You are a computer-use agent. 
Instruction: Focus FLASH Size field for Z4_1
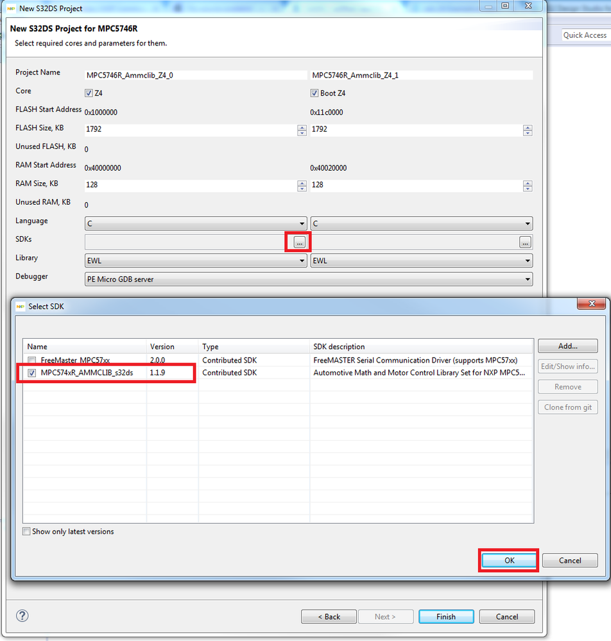coord(417,129)
